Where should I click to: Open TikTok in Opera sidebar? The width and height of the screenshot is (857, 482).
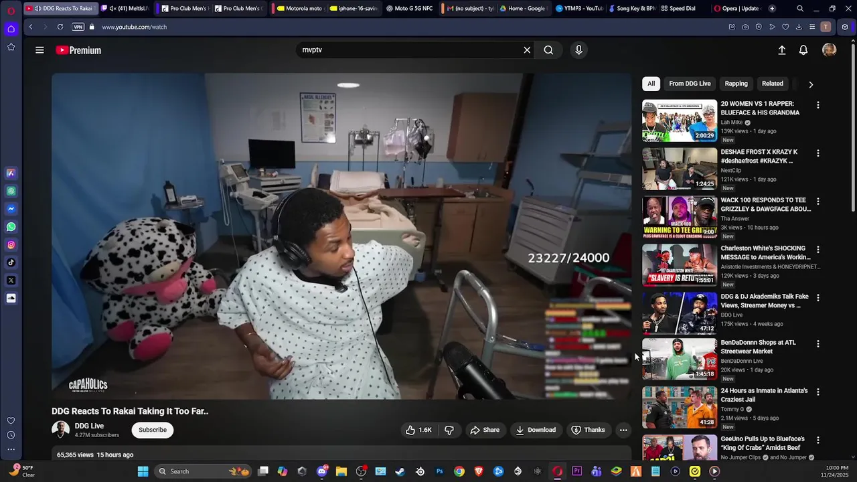11,262
